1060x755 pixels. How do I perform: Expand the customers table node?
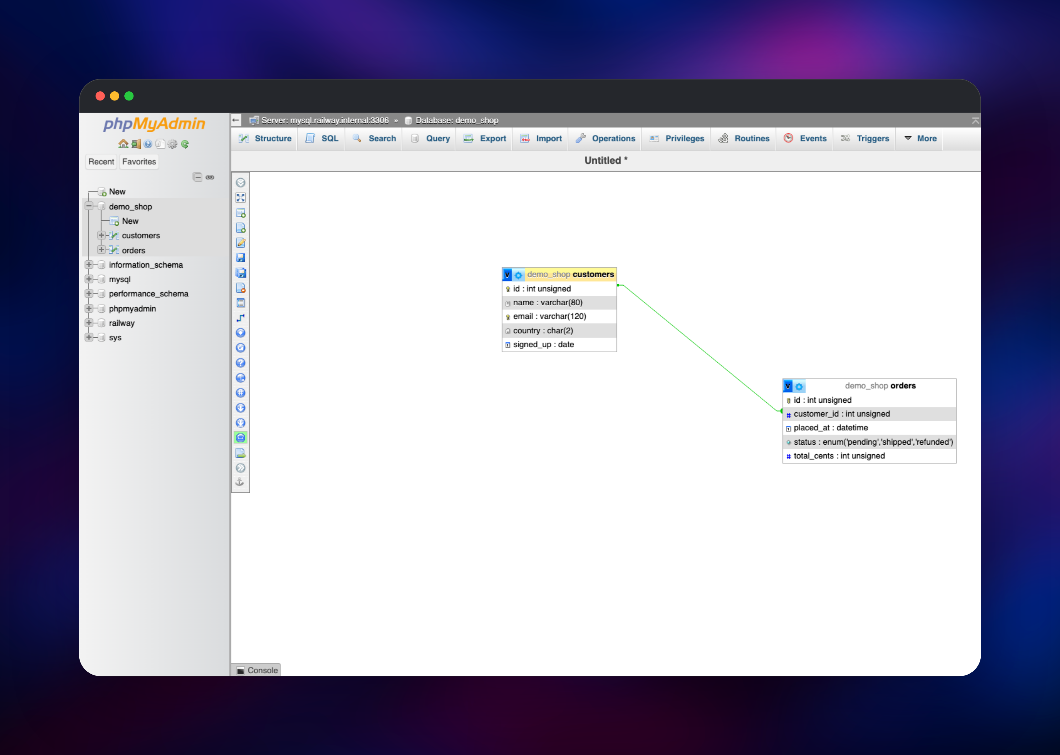pos(101,235)
